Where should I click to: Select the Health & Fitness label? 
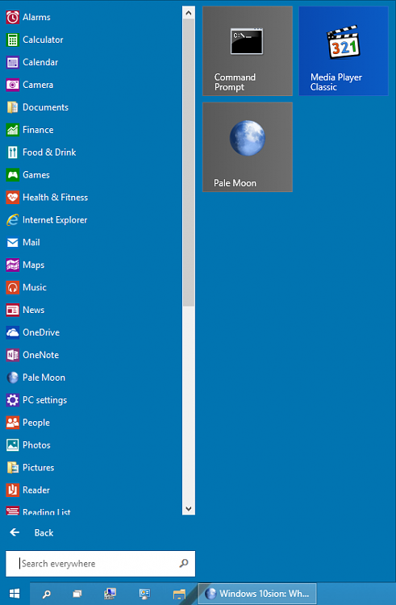55,197
